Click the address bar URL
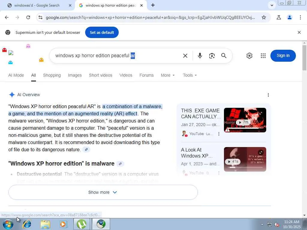 (x=150, y=17)
